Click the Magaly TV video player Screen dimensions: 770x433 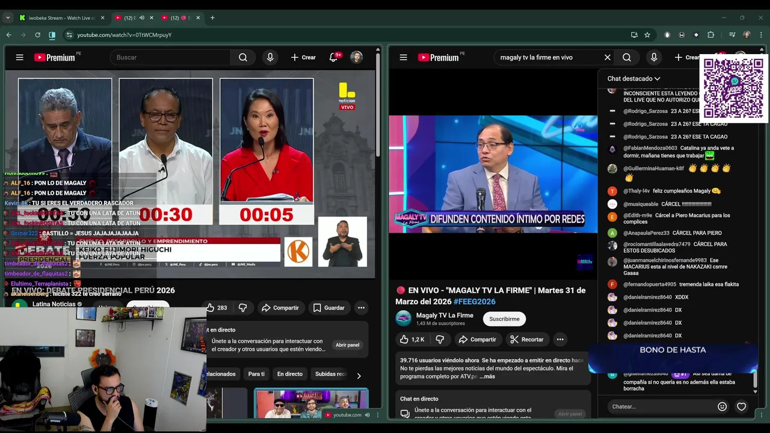tap(493, 174)
